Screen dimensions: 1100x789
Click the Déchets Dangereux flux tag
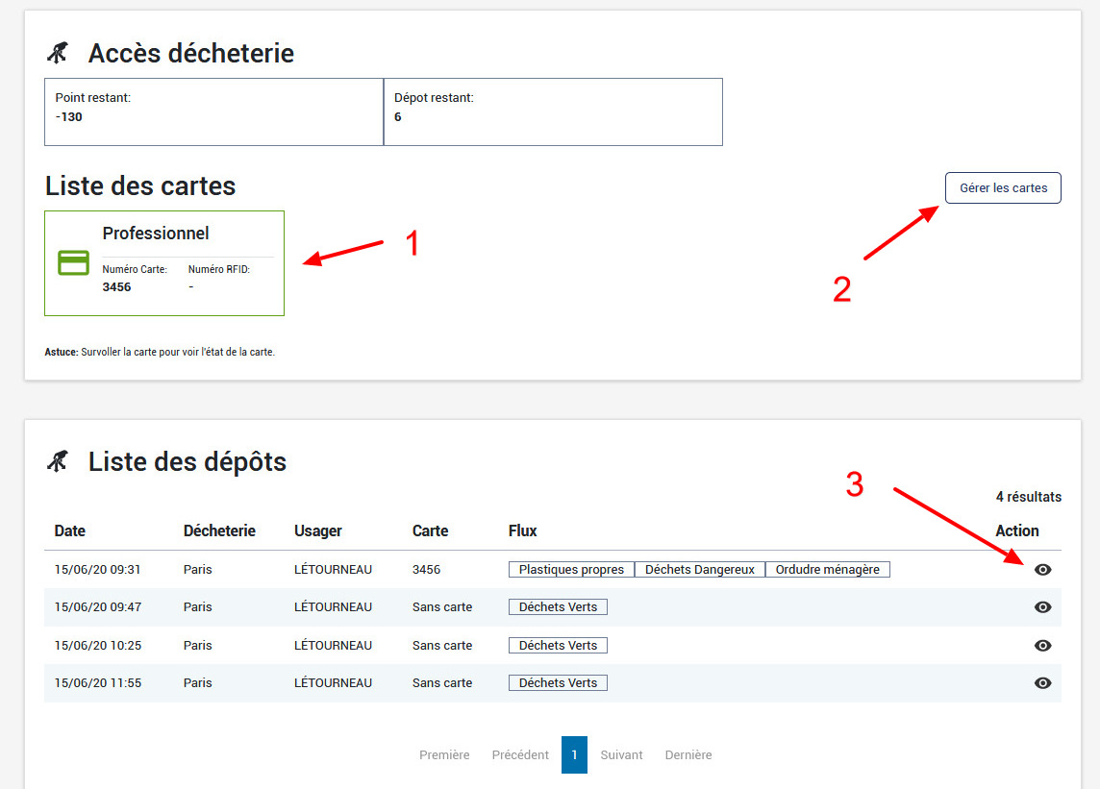tap(699, 569)
